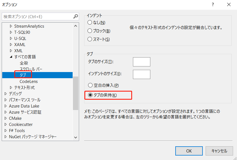The width and height of the screenshot is (237, 160).
Task: Click the tree scrollbar down arrow
Action: point(75,137)
